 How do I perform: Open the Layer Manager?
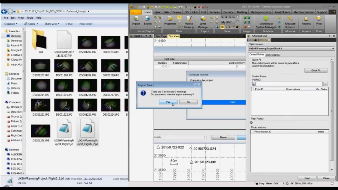pyautogui.click(x=203, y=22)
